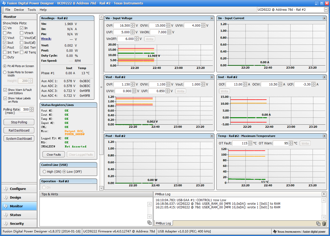
Task: Click the OT Fault temperature spinner arrows
Action: (x=250, y=143)
